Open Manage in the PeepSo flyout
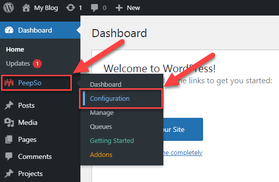This screenshot has width=279, height=182. (x=102, y=113)
